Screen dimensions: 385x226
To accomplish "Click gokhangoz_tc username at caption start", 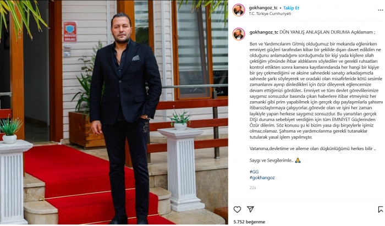I will coord(263,32).
